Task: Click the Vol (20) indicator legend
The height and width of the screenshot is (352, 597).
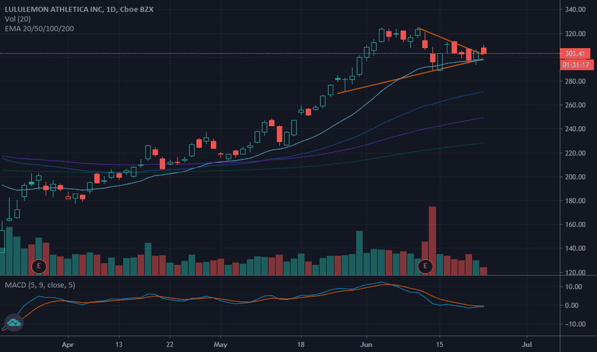Action: point(18,19)
